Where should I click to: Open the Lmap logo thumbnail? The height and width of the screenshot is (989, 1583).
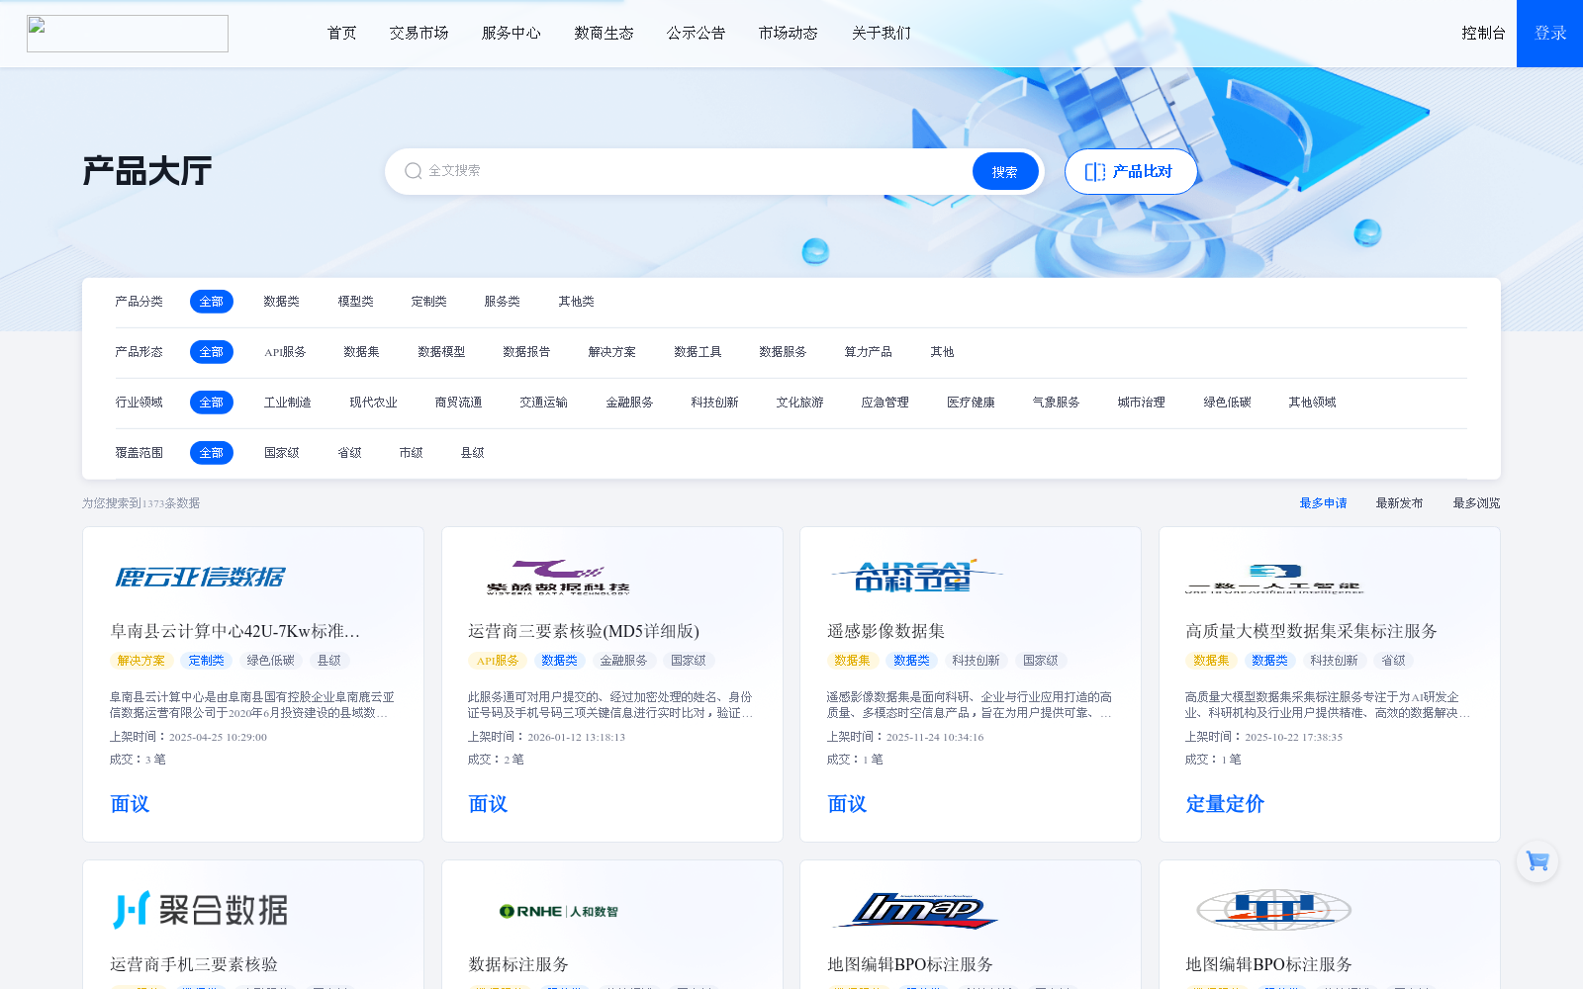916,910
